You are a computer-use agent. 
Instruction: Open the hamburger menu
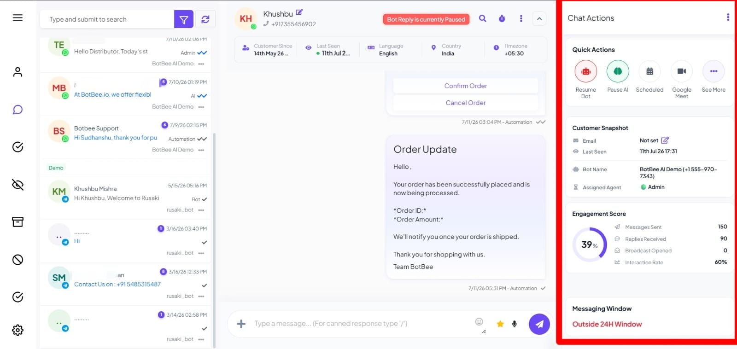pos(18,18)
